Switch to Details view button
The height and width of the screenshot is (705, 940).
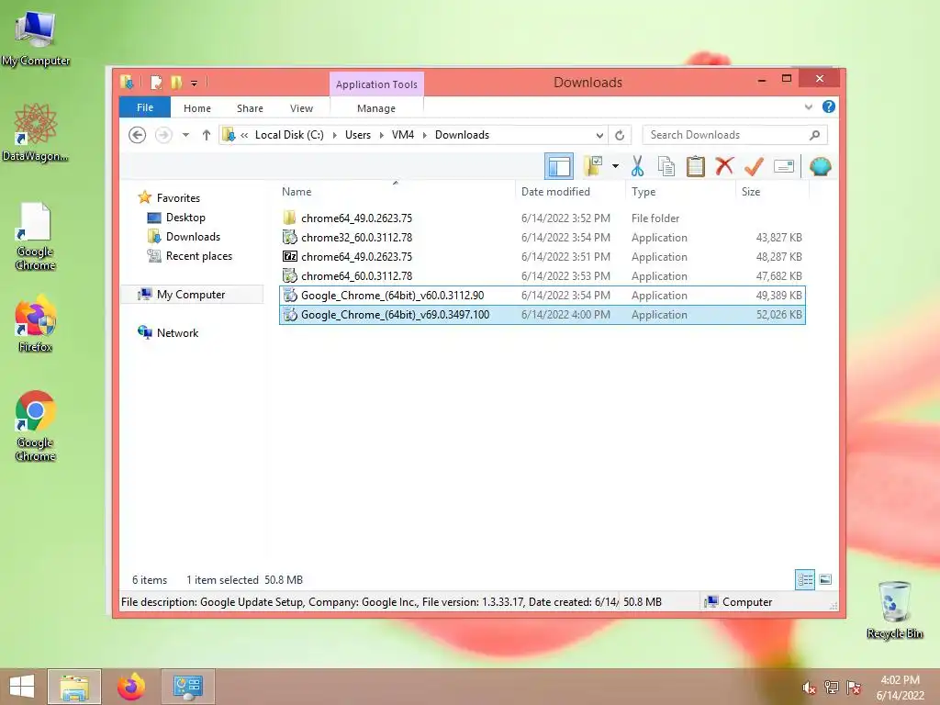click(805, 579)
